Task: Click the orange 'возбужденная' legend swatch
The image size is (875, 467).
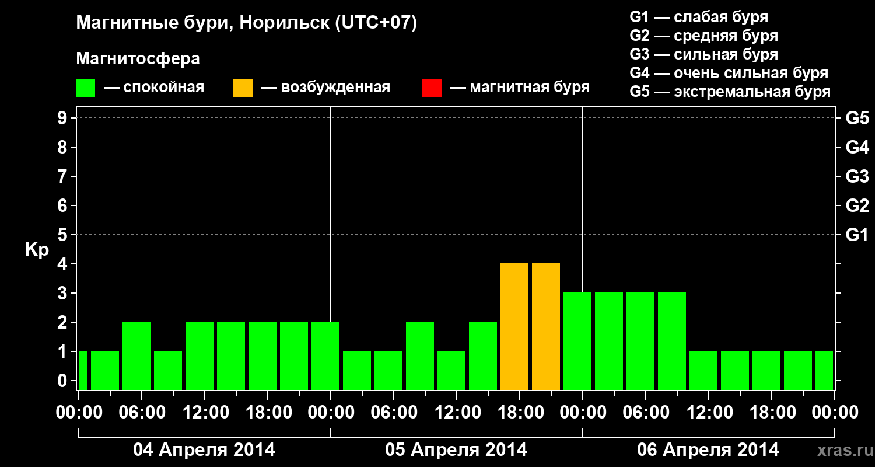Action: point(243,88)
